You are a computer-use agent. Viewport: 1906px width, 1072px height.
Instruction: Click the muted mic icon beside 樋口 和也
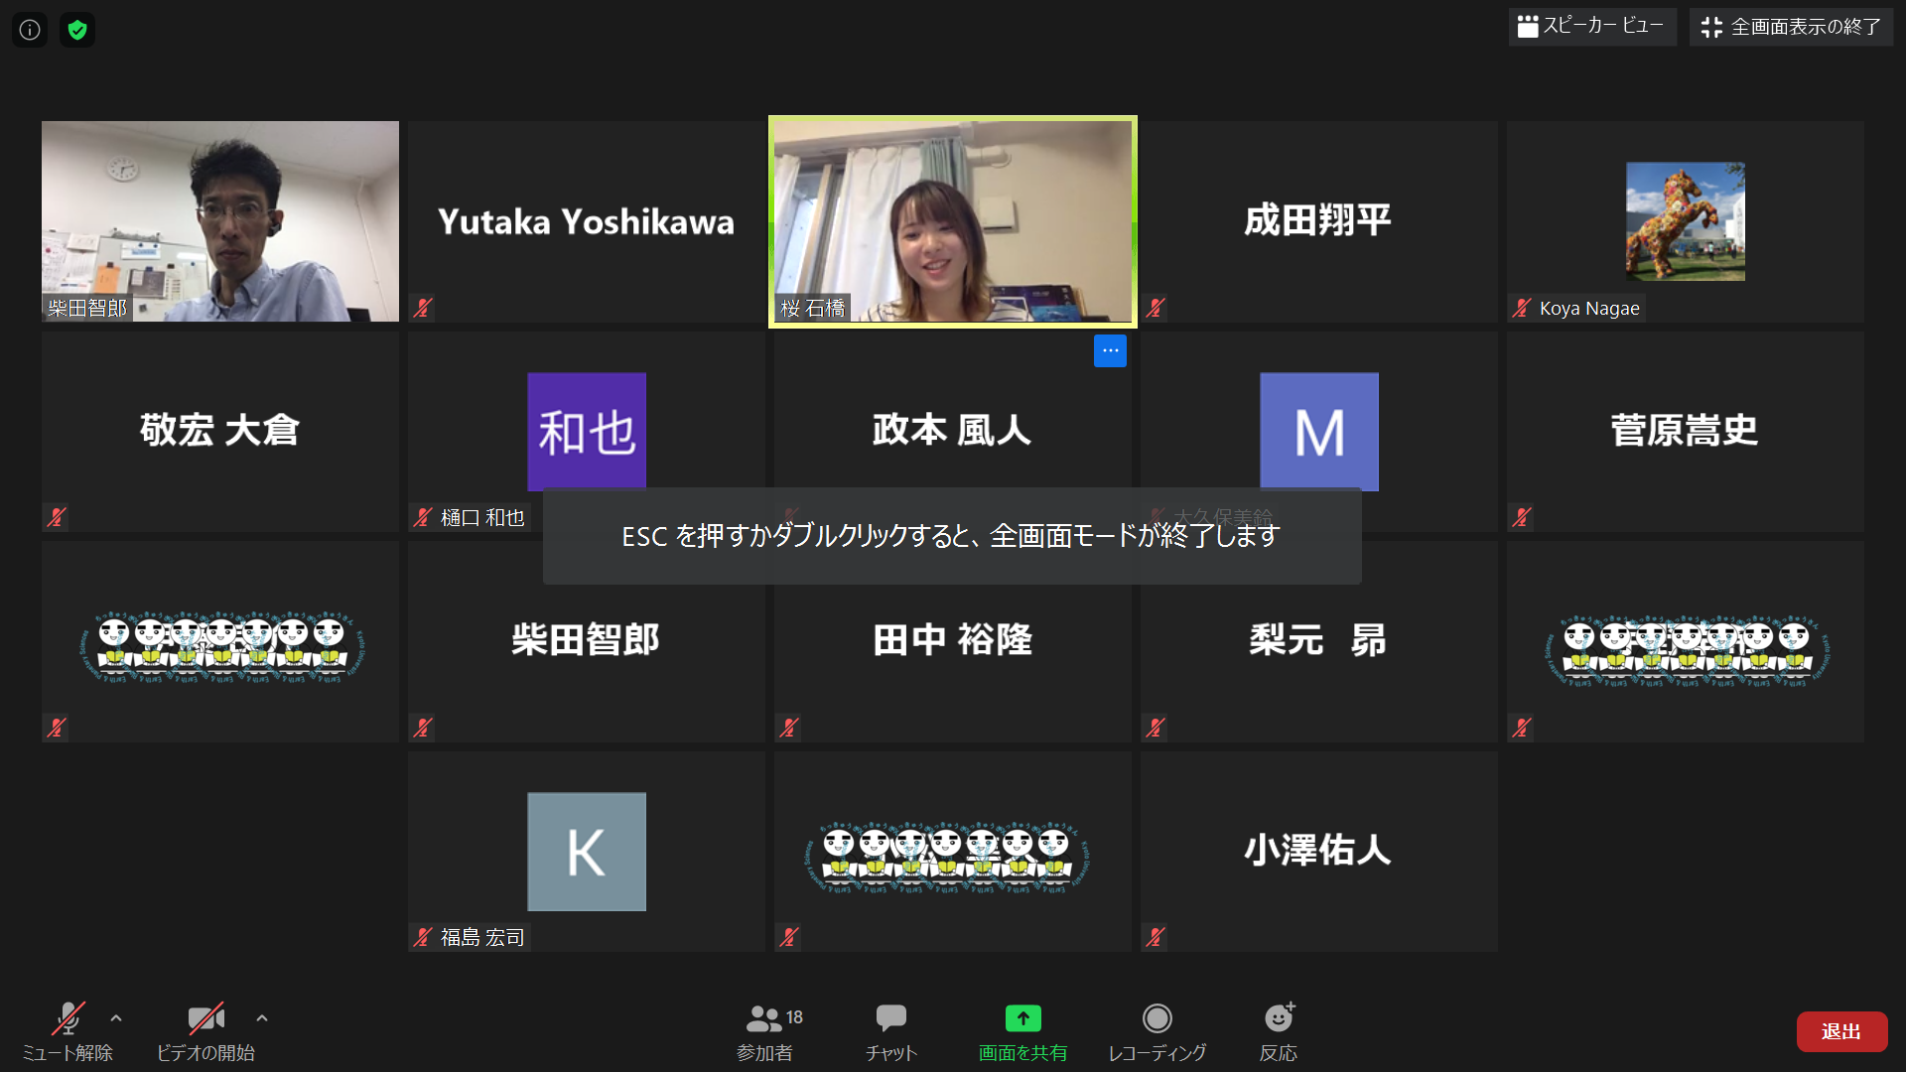pyautogui.click(x=423, y=517)
